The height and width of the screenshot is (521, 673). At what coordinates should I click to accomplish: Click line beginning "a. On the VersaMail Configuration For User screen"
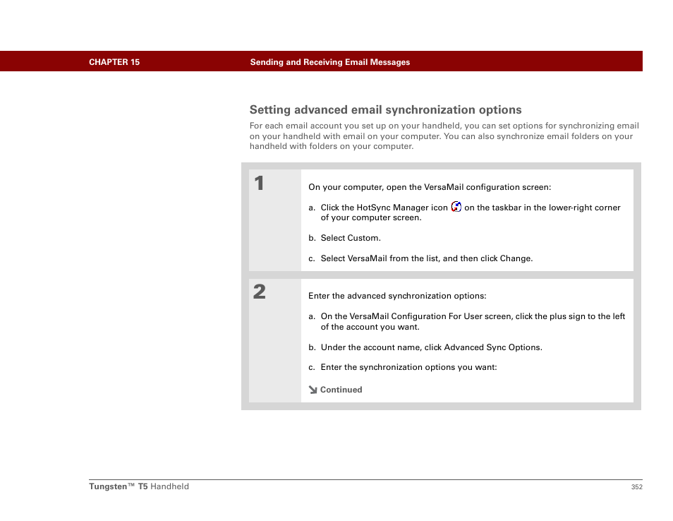(466, 316)
